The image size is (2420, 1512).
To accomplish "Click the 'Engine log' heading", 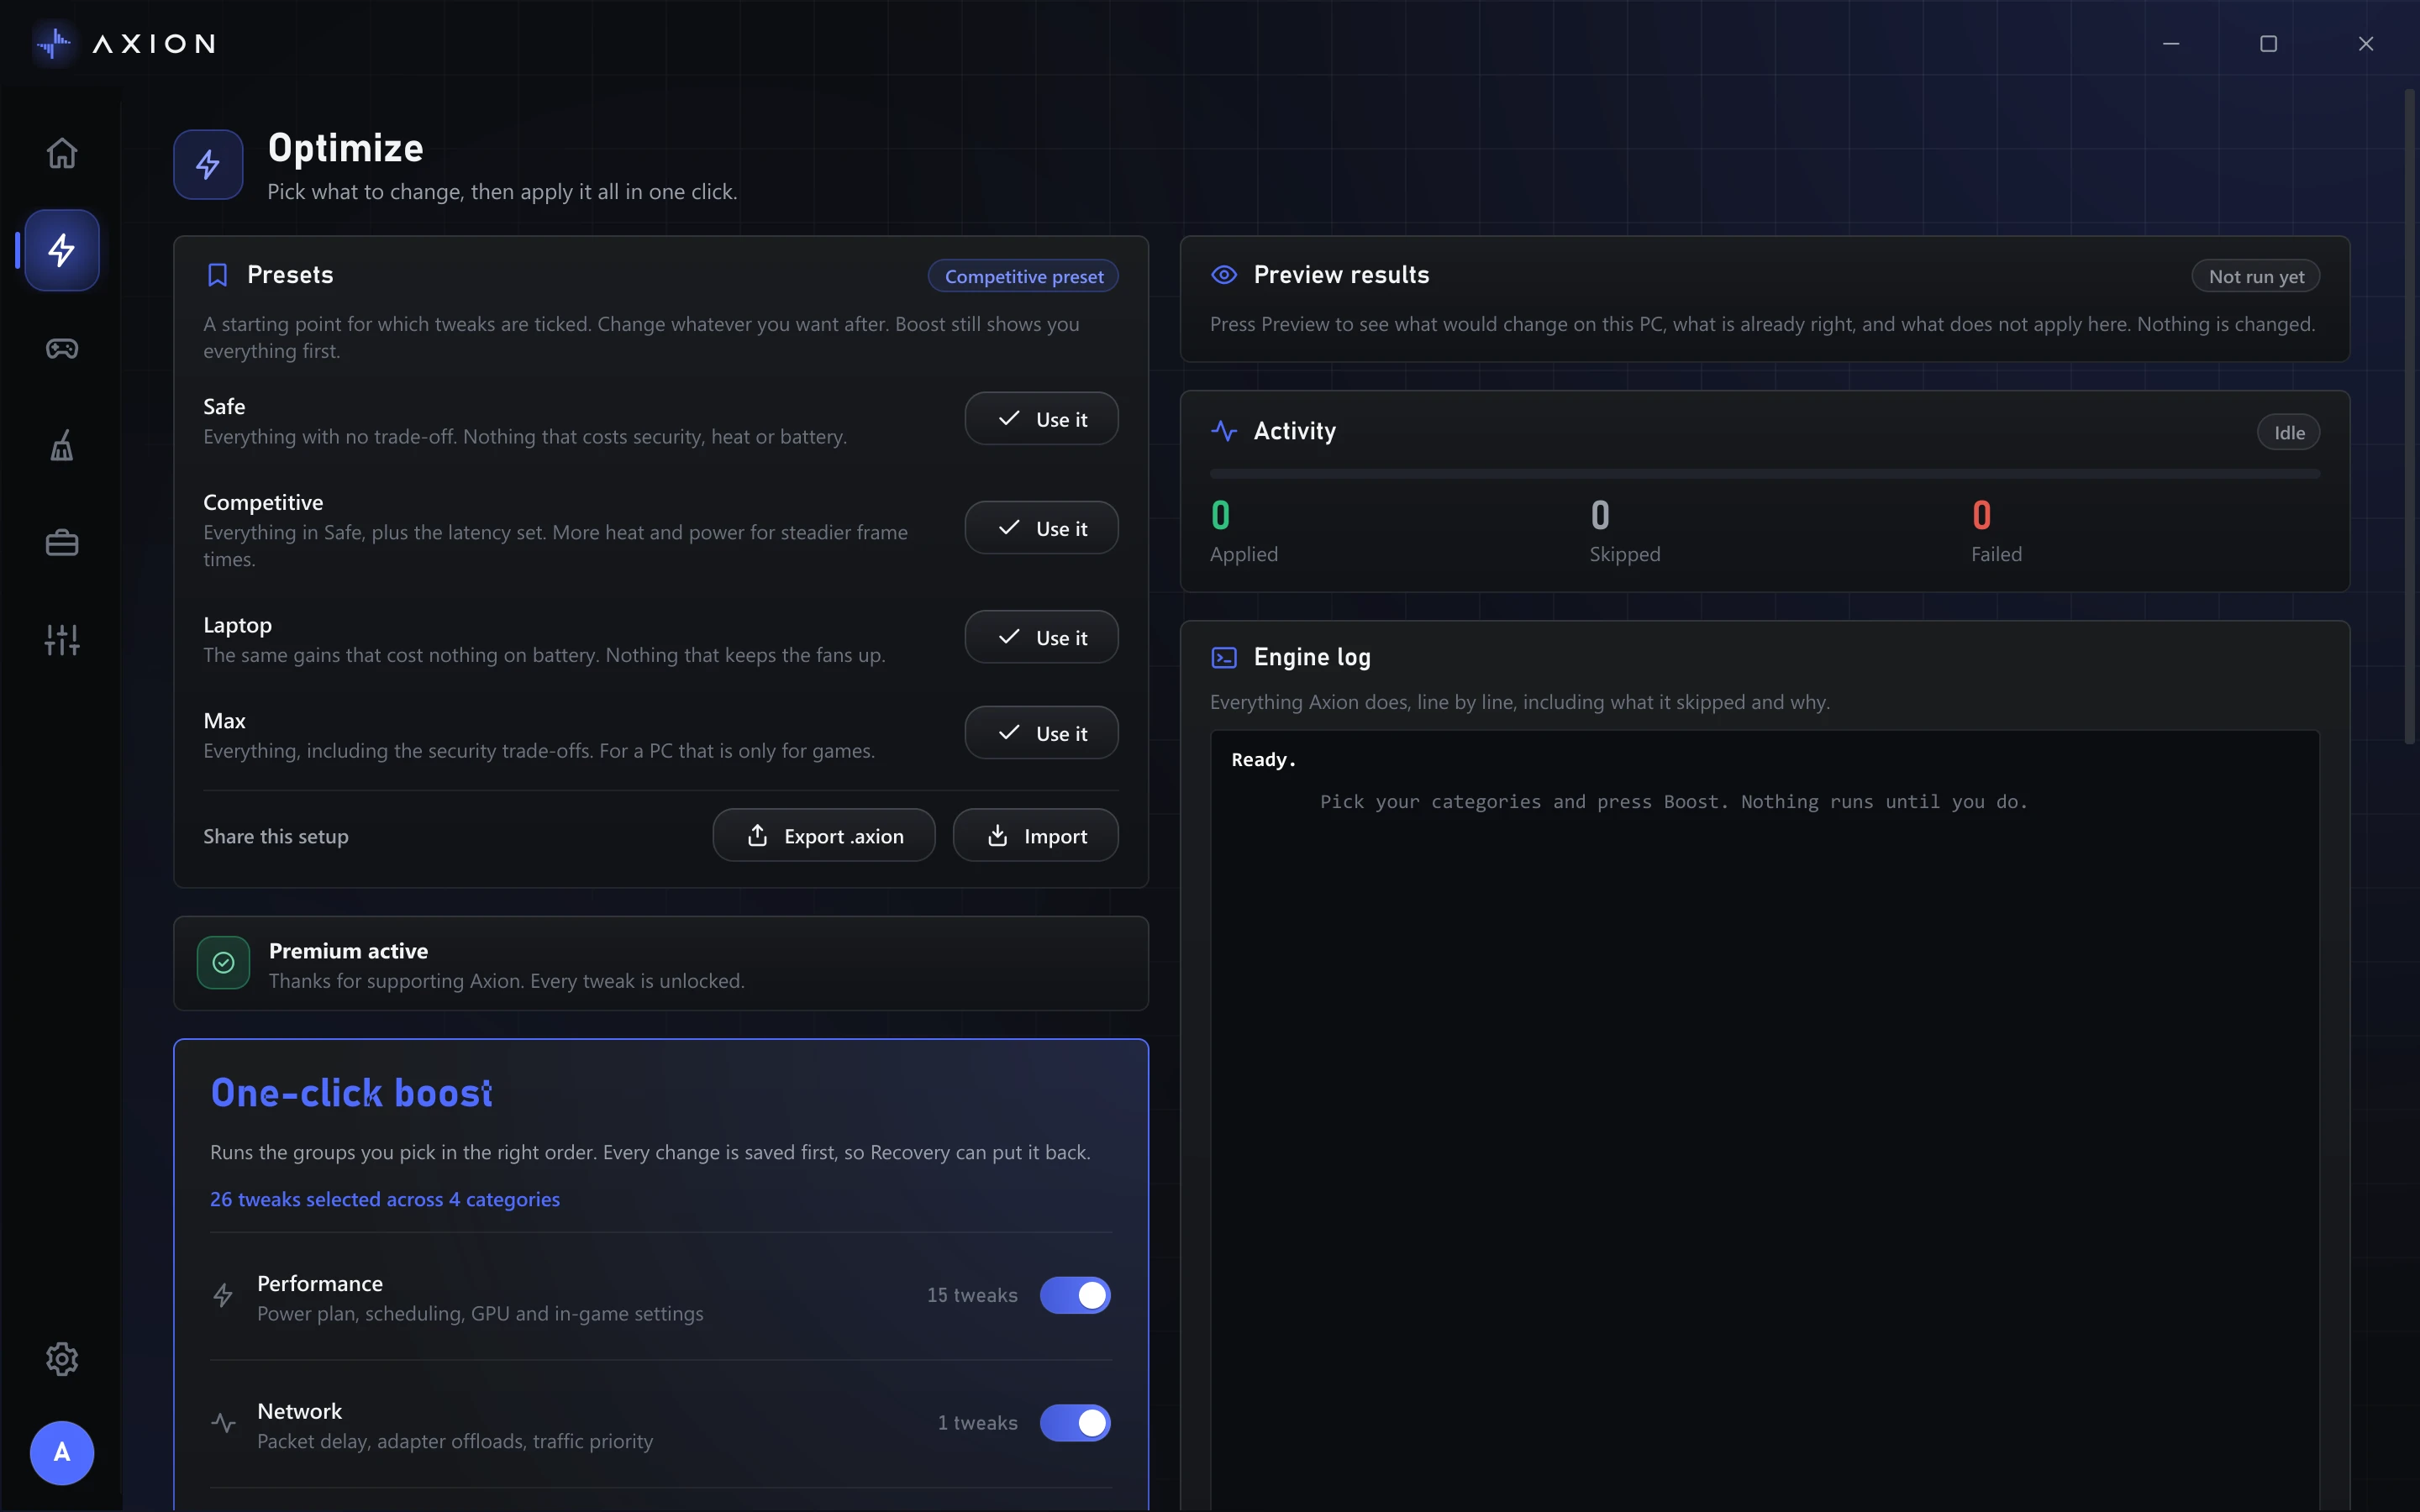I will coord(1312,657).
